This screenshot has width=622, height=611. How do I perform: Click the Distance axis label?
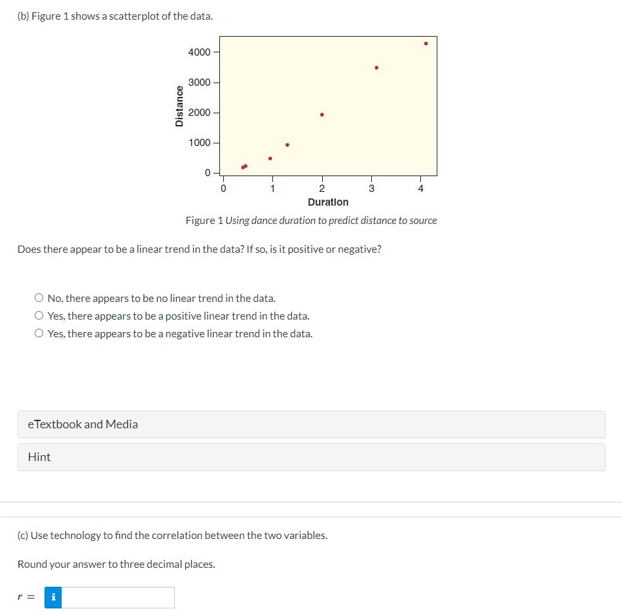(179, 105)
